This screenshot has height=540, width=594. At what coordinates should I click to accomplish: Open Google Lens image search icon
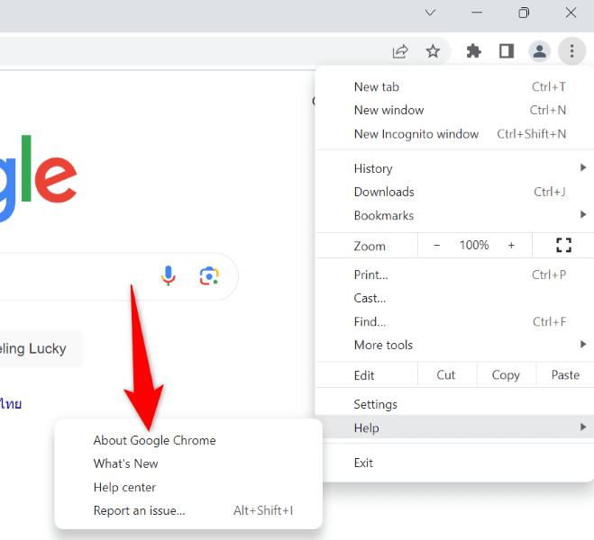(209, 276)
